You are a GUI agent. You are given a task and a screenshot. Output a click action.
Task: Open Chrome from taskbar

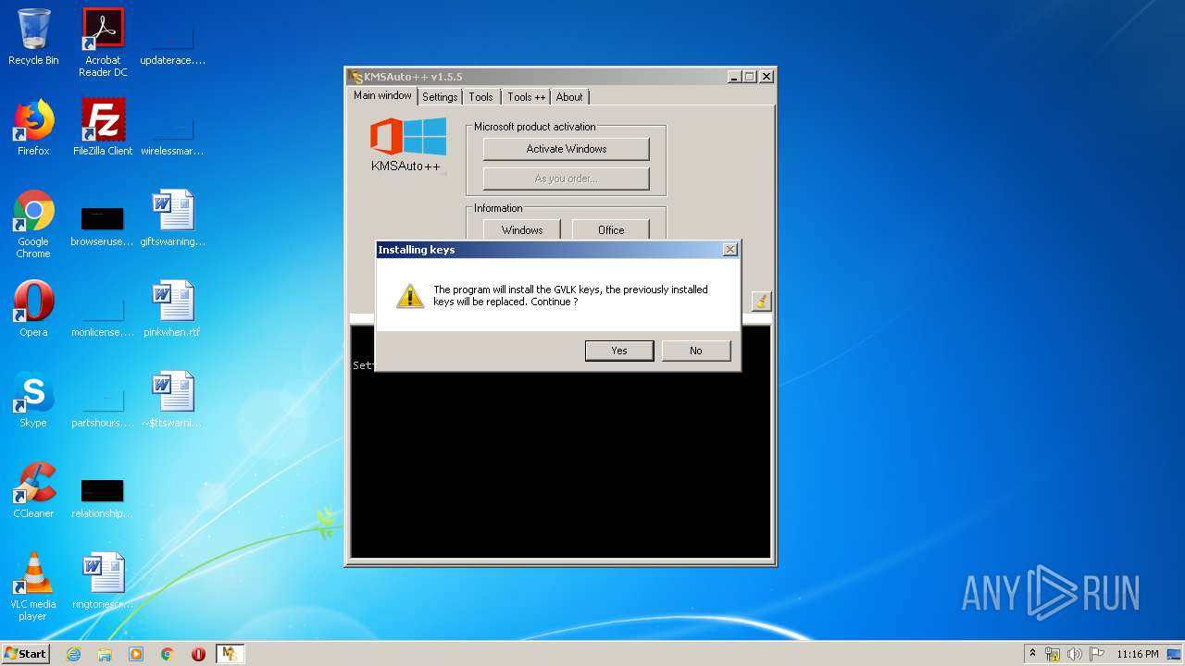pos(168,654)
